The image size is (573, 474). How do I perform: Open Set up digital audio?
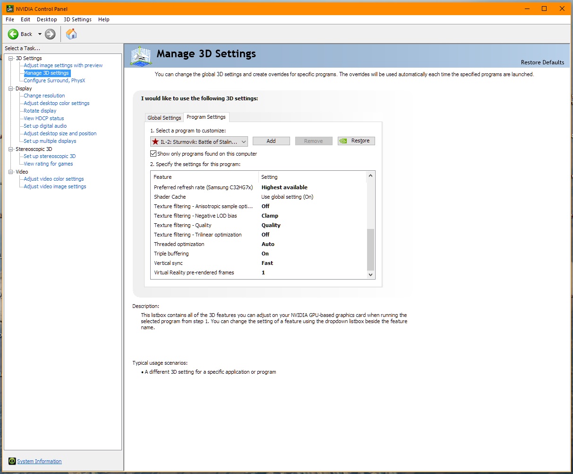(45, 126)
